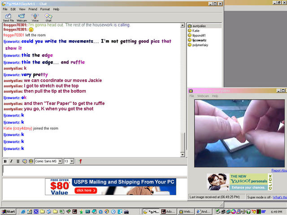Click into the message input field
The width and height of the screenshot is (287, 215).
pos(95,170)
